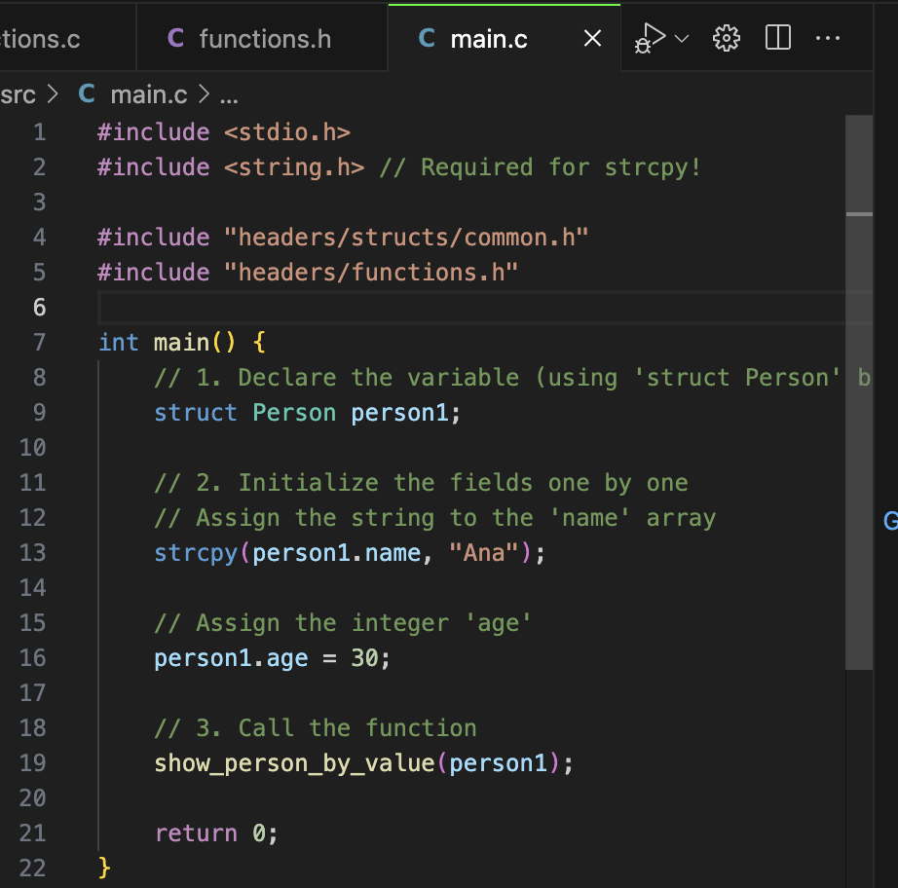The image size is (898, 888).
Task: Click the C file icon on main.c tab
Action: pos(426,39)
